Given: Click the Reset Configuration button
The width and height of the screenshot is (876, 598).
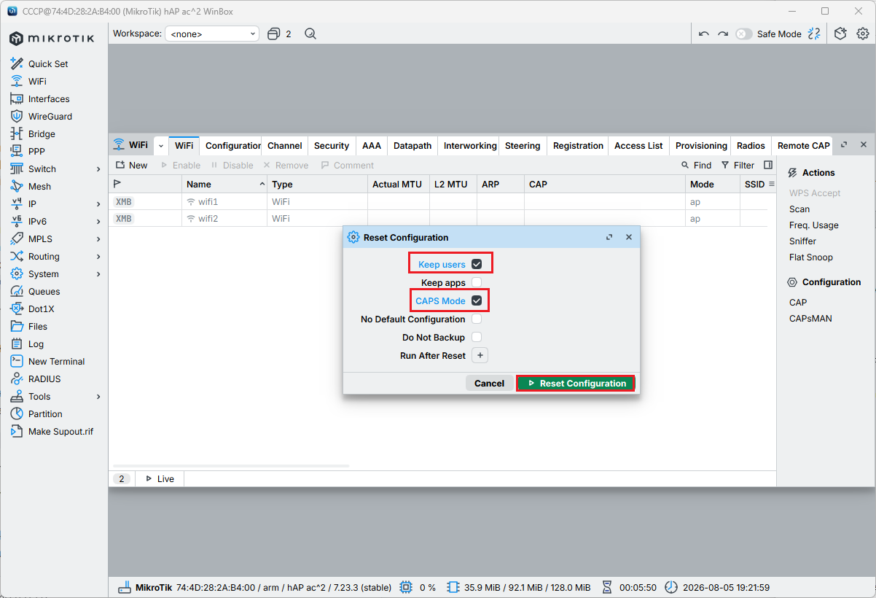Looking at the screenshot, I should tap(576, 383).
